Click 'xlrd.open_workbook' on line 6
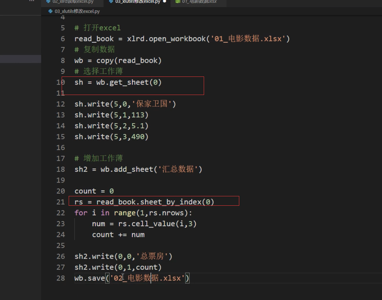 click(167, 39)
